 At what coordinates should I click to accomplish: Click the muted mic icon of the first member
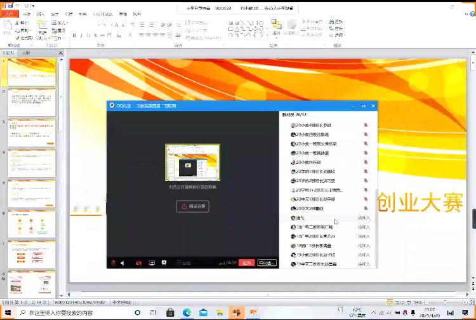point(365,126)
